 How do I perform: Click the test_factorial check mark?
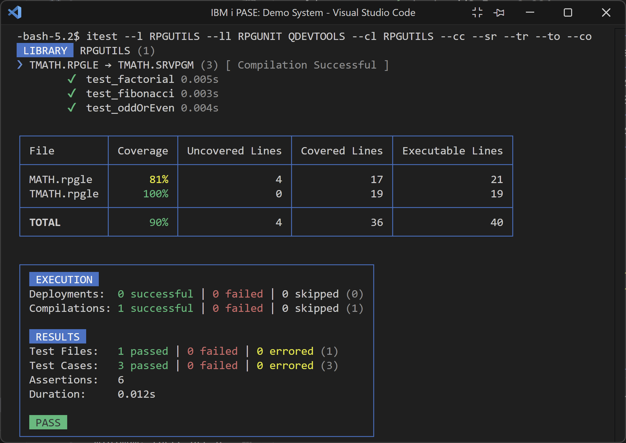point(72,79)
